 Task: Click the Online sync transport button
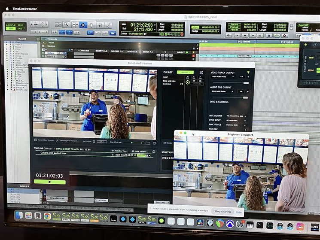point(229,35)
